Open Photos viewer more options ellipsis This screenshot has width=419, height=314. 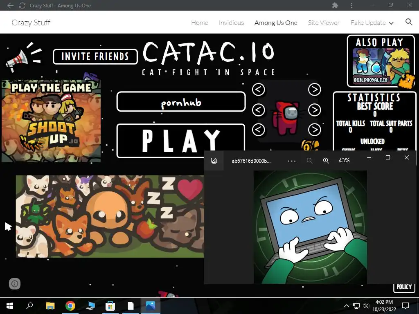291,161
